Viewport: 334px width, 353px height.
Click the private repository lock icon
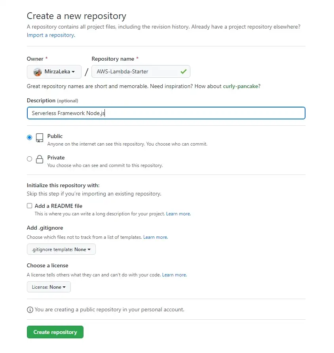[x=40, y=159]
